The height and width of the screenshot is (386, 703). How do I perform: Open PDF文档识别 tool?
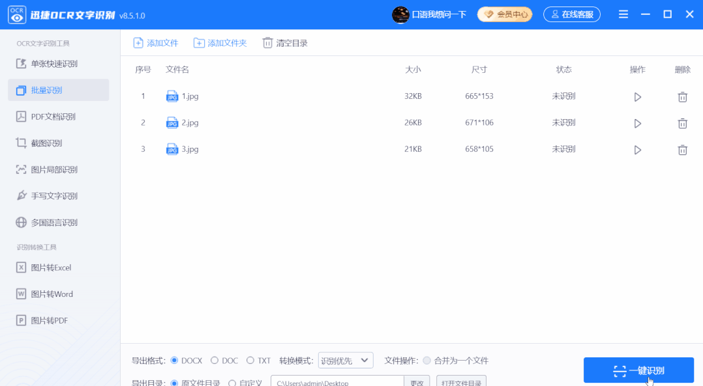tap(58, 117)
